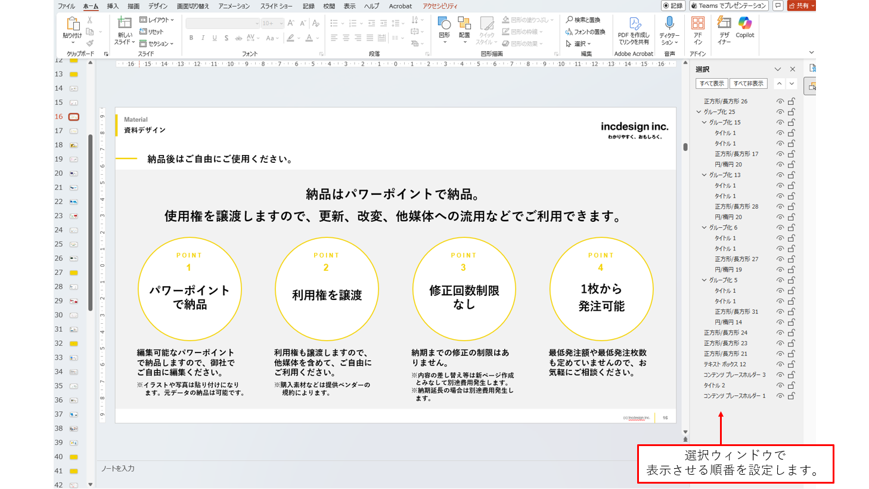869x489 pixels.
Task: Click the Copilot icon in the ribbon
Action: click(744, 24)
